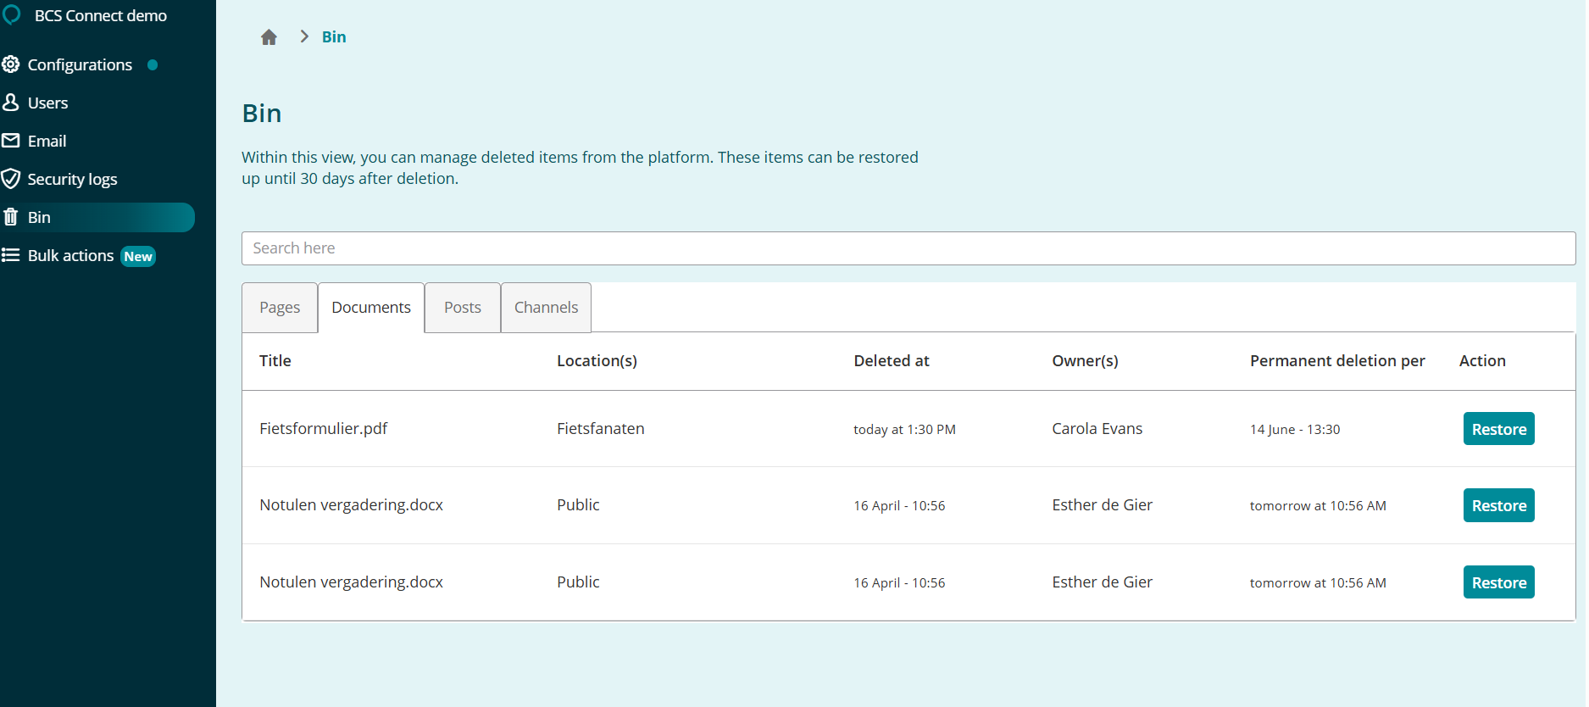The image size is (1589, 707).
Task: Click the Carola Evans owner cell
Action: pyautogui.click(x=1097, y=428)
